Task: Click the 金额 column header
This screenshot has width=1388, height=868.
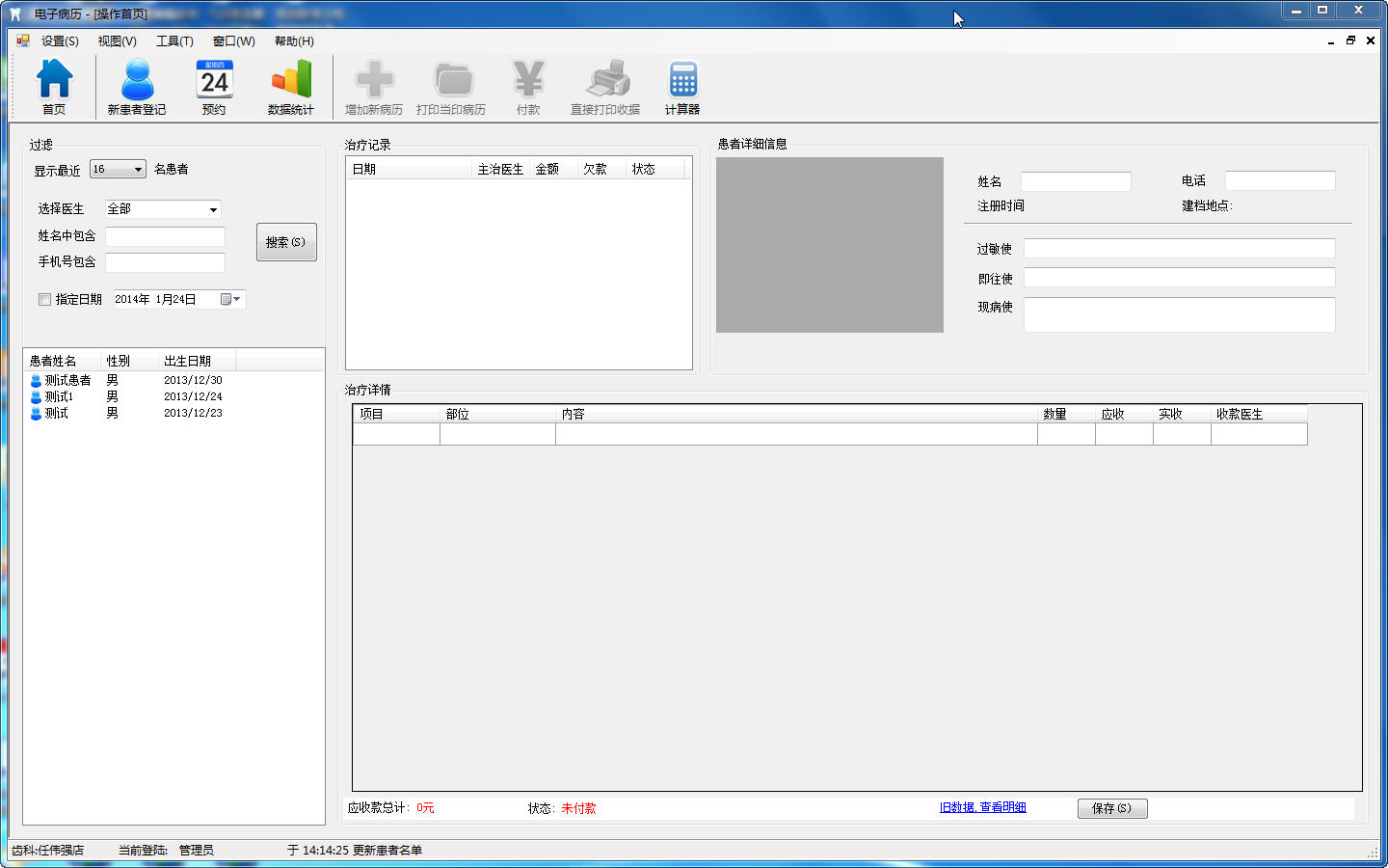Action: pyautogui.click(x=553, y=169)
